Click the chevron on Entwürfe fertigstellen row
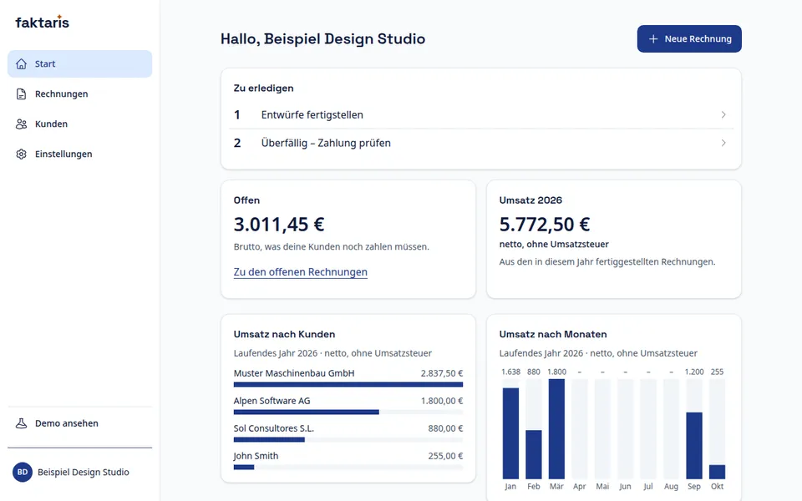Image resolution: width=802 pixels, height=501 pixels. coord(723,115)
